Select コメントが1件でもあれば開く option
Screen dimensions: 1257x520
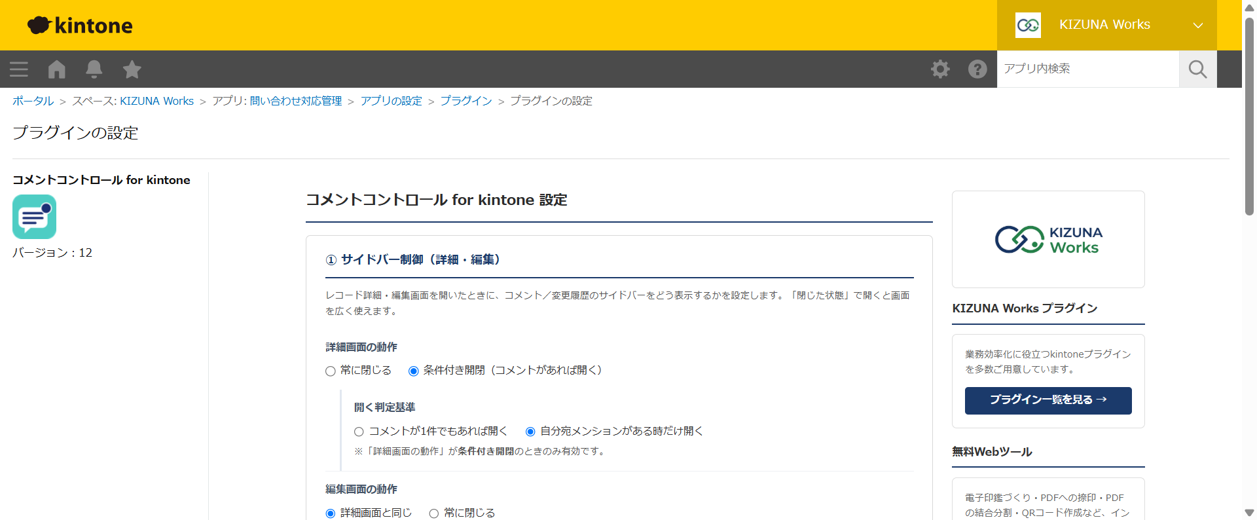359,432
